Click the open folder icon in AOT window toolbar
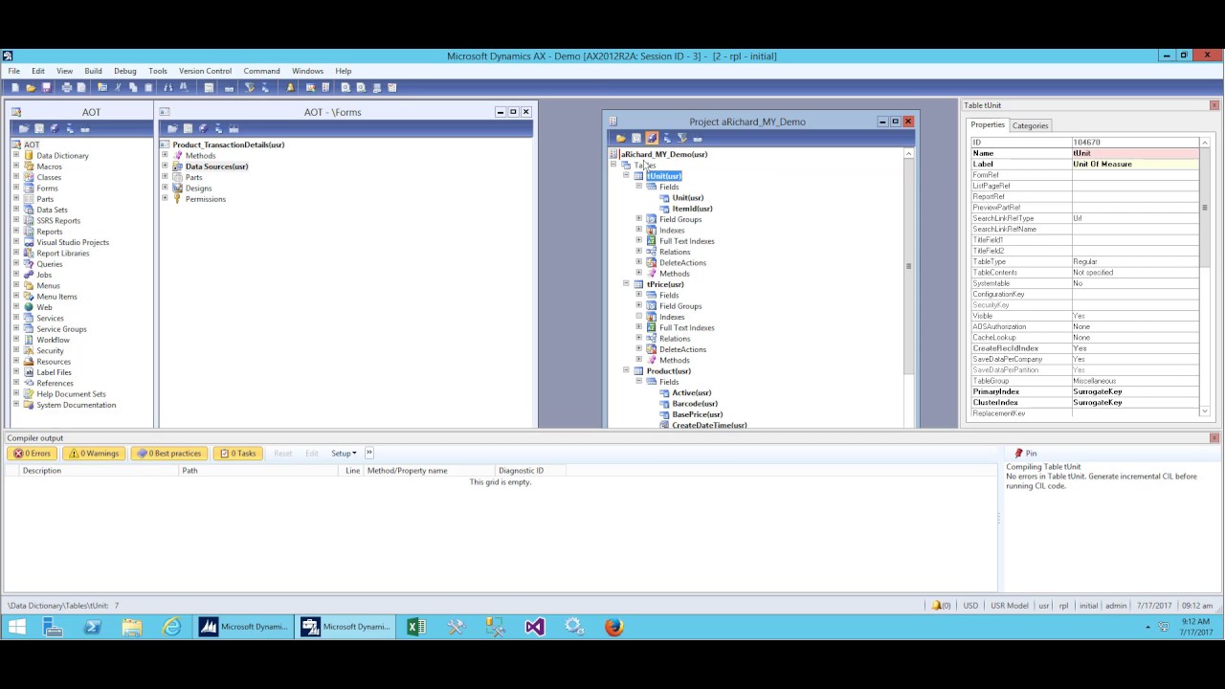Screen dimensions: 1225x689 (x=24, y=128)
